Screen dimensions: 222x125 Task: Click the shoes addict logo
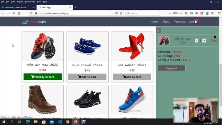coord(34,22)
